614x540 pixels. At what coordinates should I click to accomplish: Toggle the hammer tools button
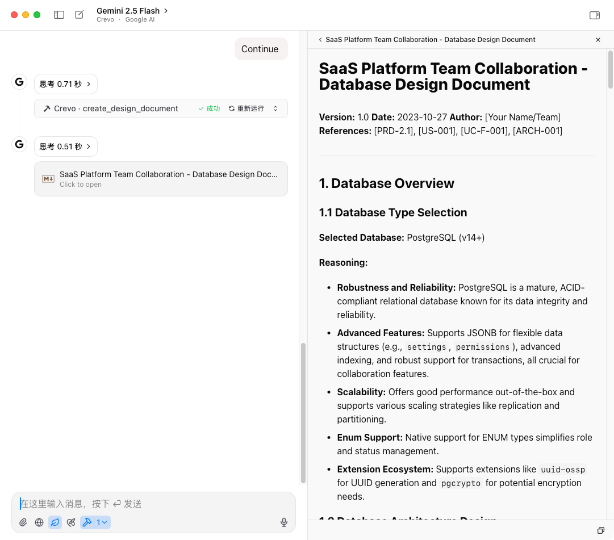87,522
